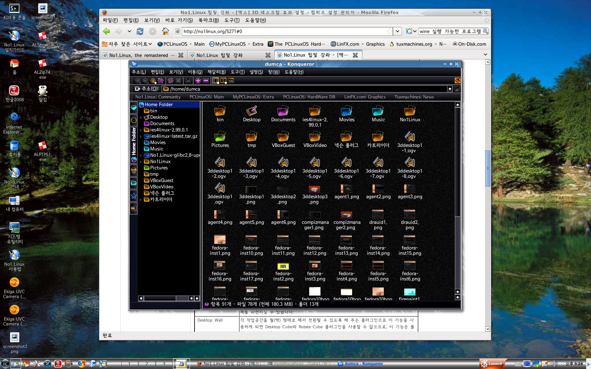Open the bookmarks sidebar tab with heart icon
591x369 pixels.
tap(134, 108)
